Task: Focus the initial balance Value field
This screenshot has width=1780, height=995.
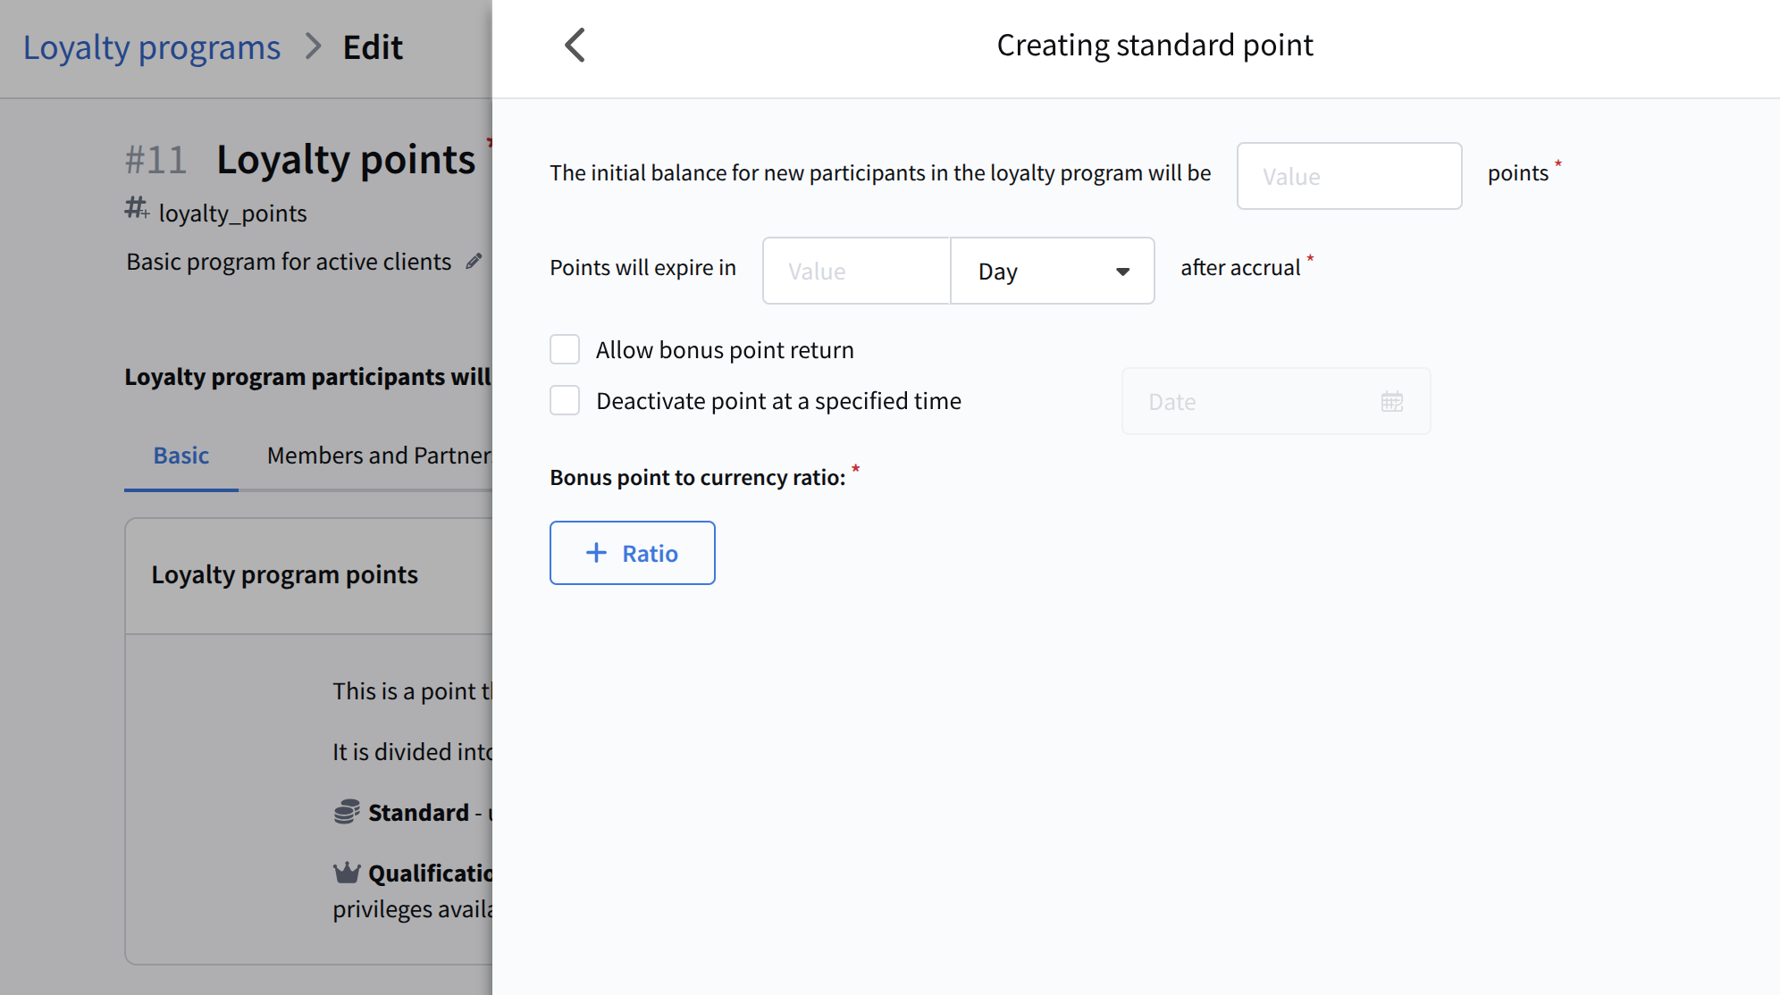Action: point(1348,176)
